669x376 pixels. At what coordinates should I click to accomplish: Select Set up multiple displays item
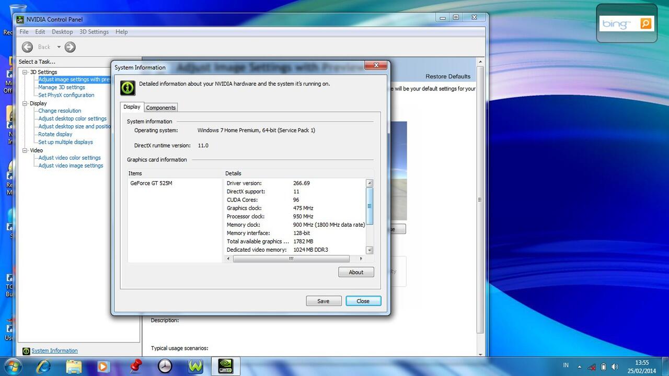pos(65,142)
